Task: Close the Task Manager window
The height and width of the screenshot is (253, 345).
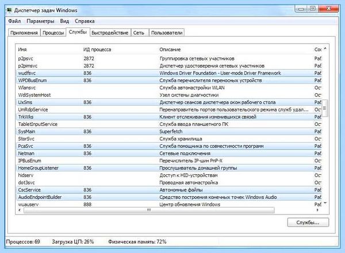Action: click(x=328, y=9)
